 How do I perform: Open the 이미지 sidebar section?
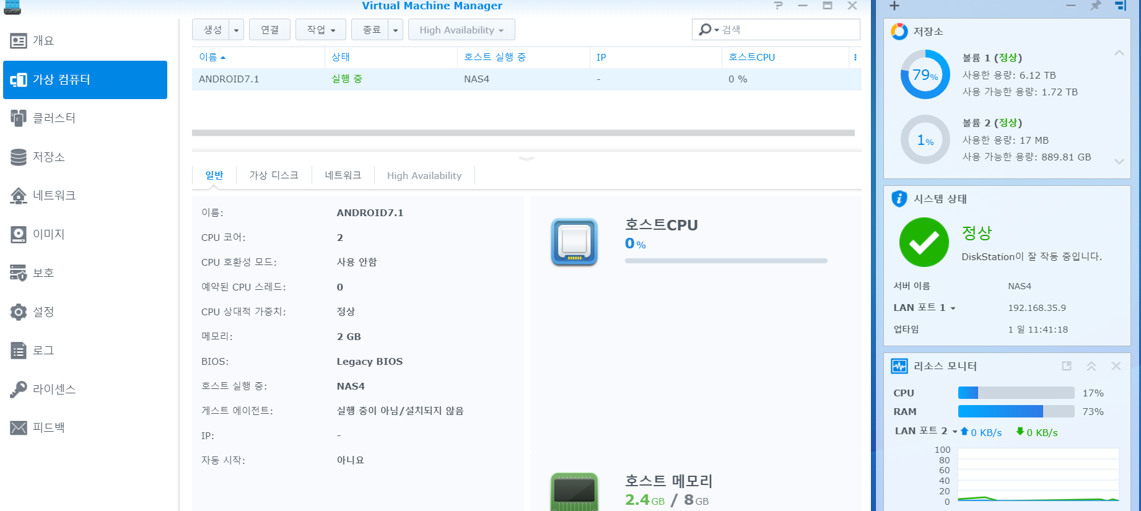click(85, 235)
